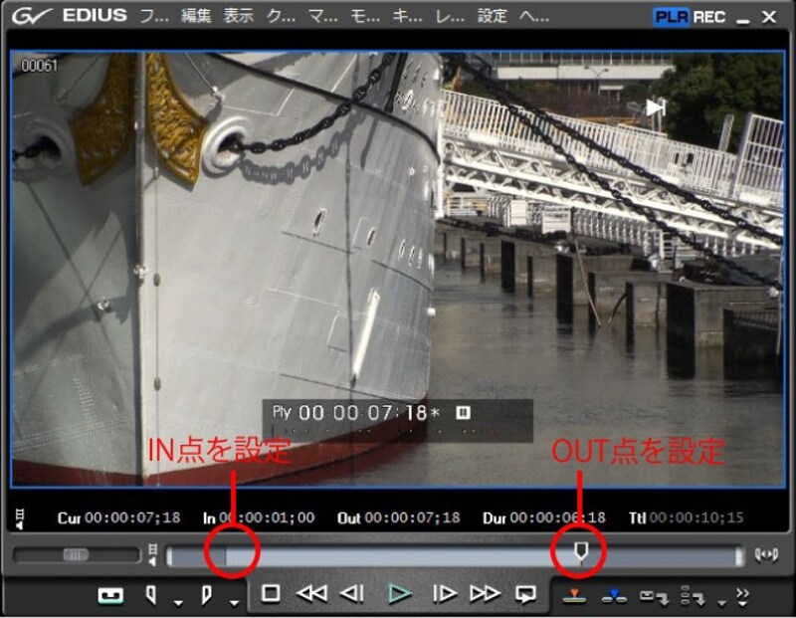Step back to the previous frame
Viewport: 796px width, 618px height.
(x=352, y=593)
